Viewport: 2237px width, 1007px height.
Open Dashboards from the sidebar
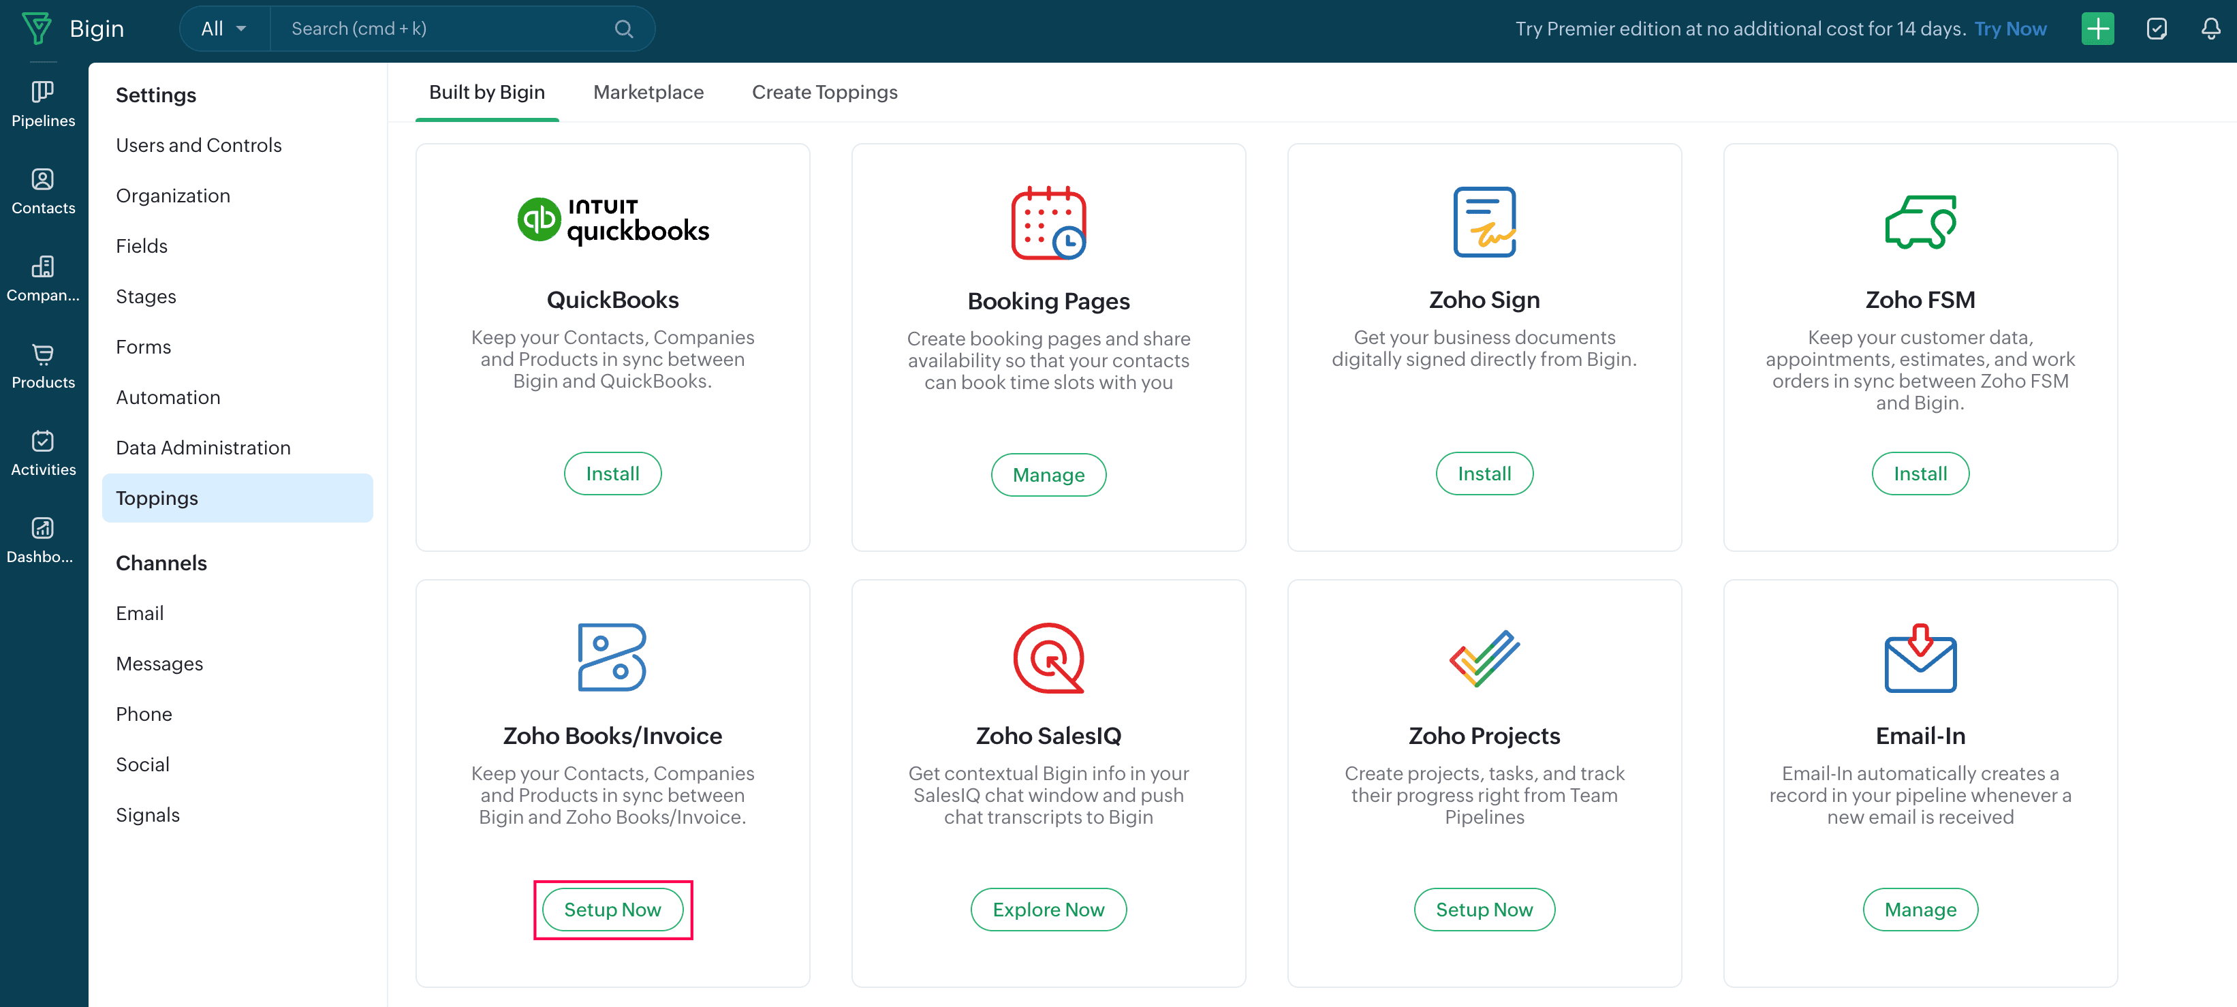point(42,540)
